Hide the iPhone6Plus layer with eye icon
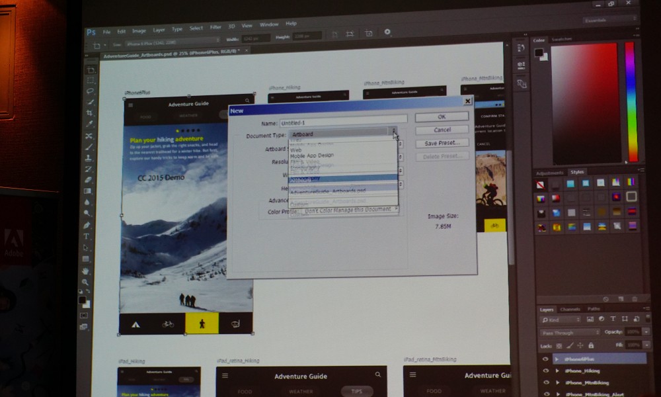Screen dimensions: 661x397 [x=545, y=359]
